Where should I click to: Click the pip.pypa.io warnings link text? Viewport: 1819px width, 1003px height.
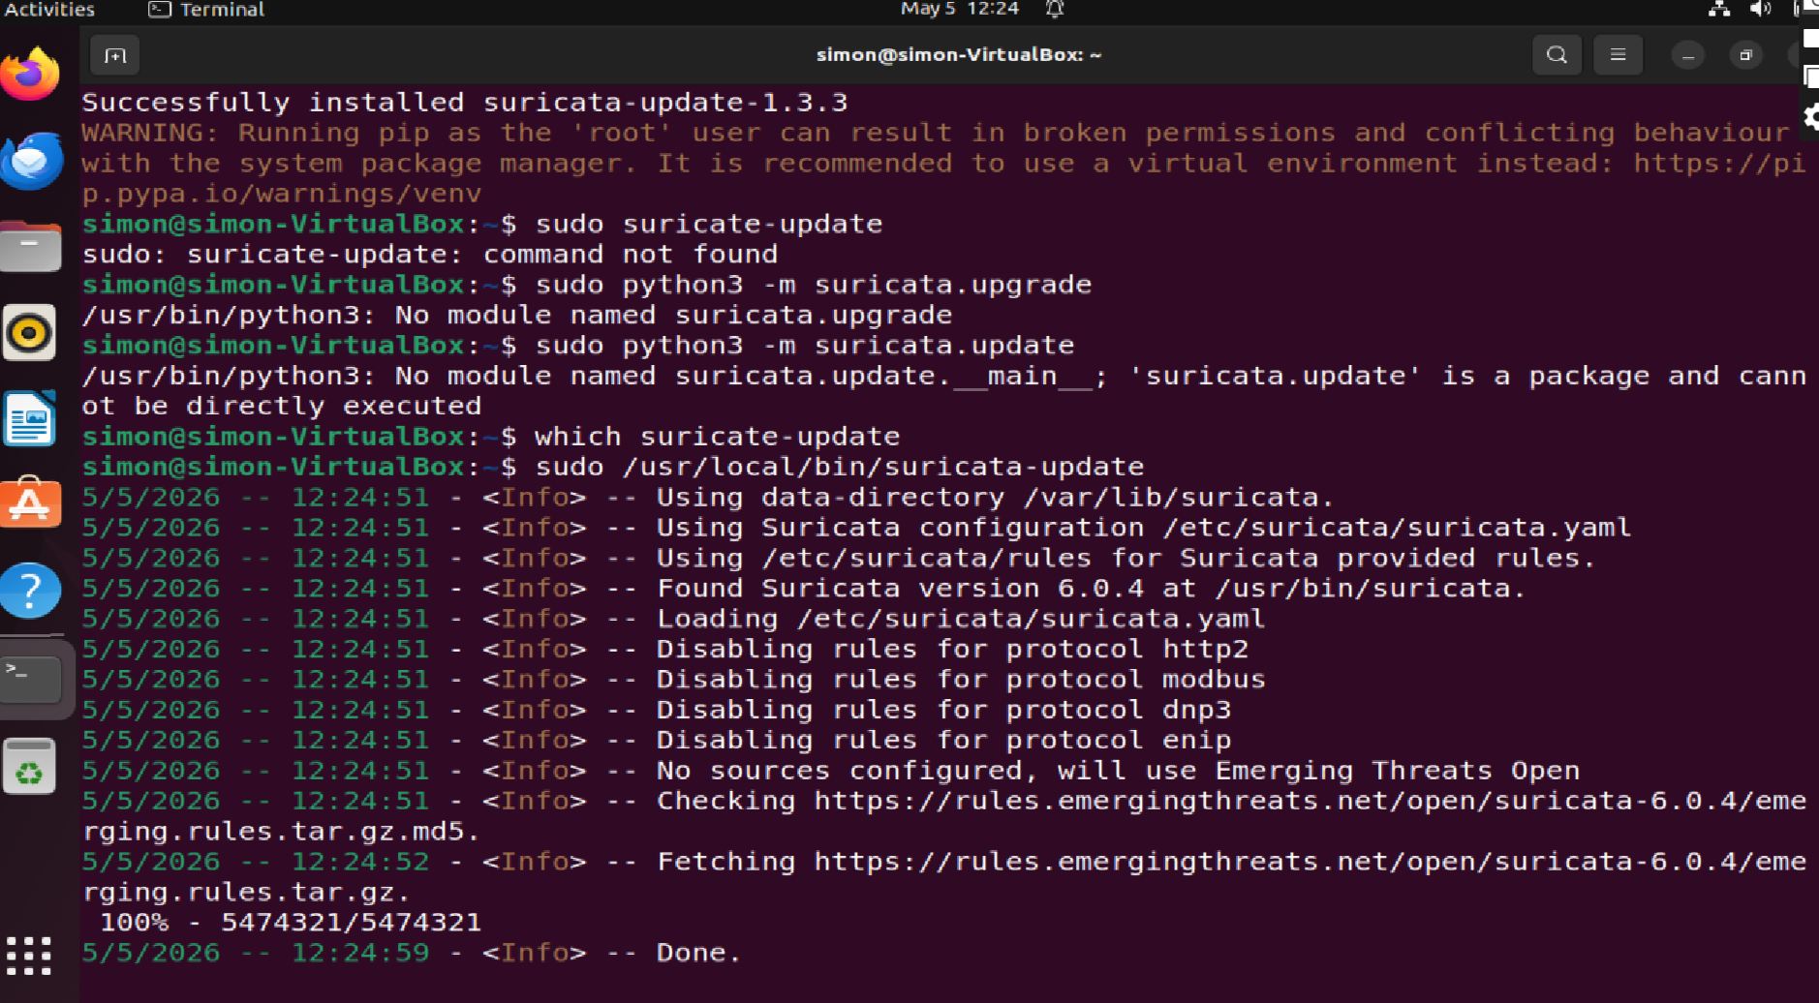(x=282, y=194)
